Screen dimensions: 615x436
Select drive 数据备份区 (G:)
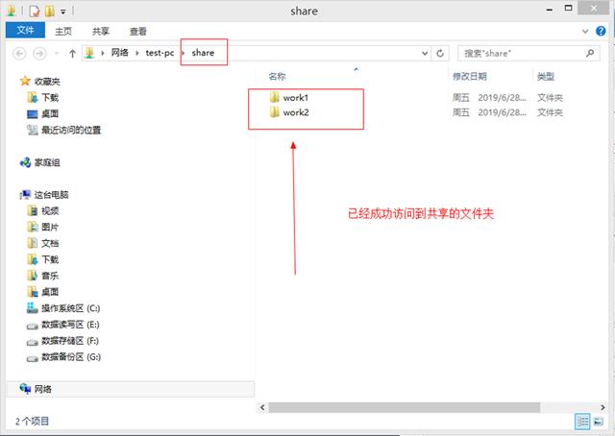tap(64, 357)
